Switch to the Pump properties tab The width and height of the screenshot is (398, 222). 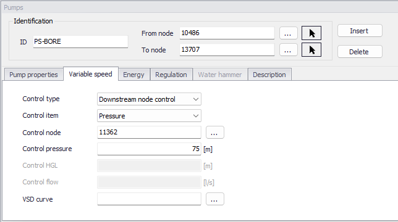point(33,75)
